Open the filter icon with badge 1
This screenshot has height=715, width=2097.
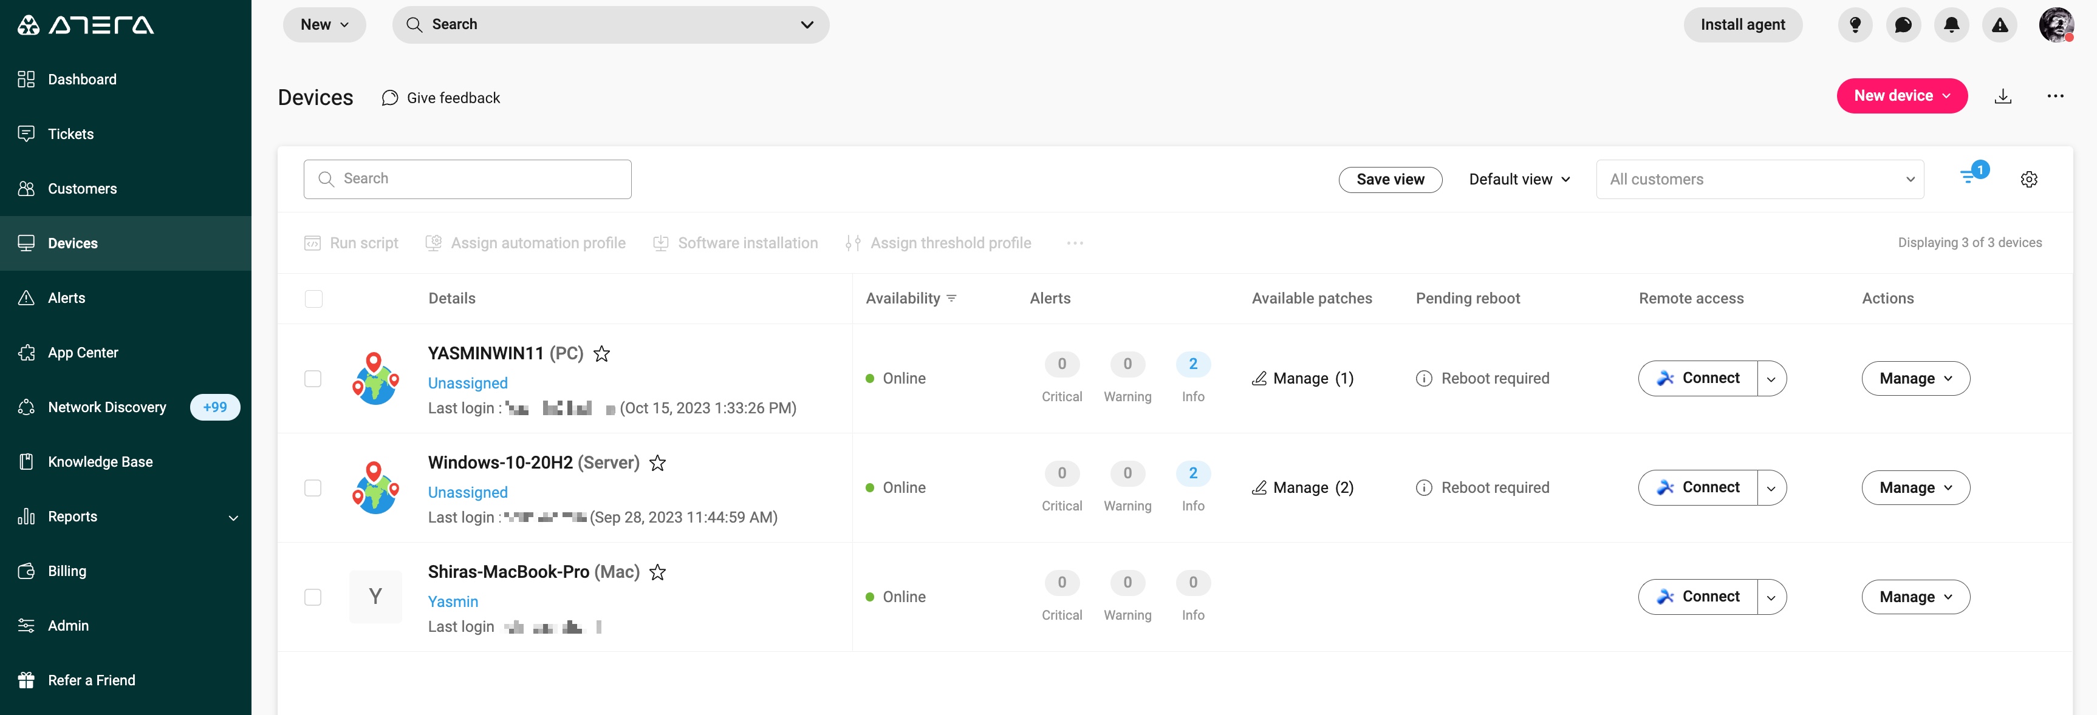[1971, 178]
